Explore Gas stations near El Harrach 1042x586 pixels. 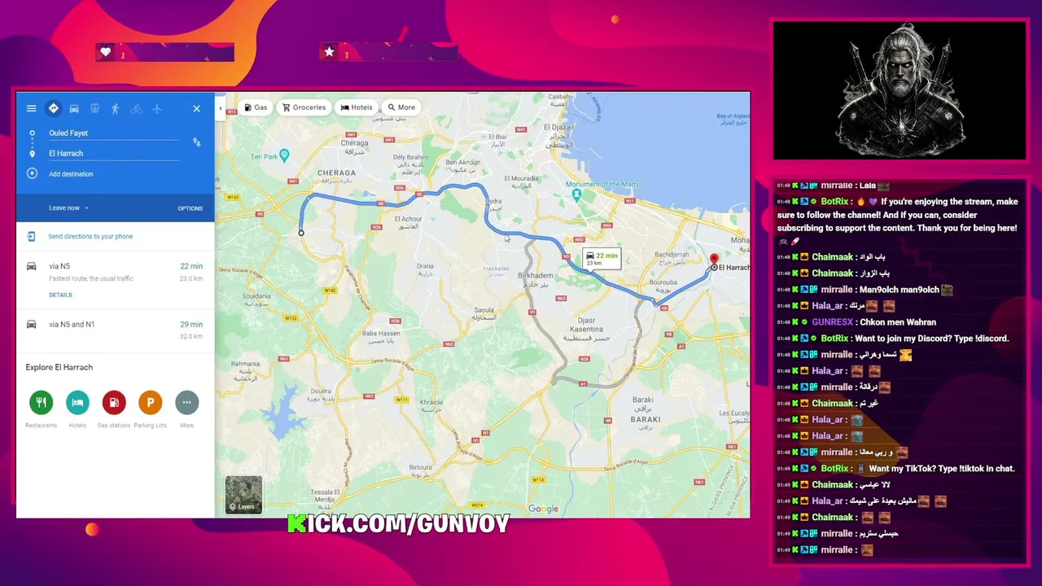click(114, 402)
